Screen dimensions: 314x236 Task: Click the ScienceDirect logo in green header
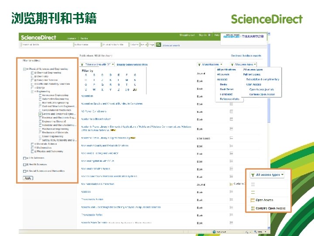[x=38, y=38]
